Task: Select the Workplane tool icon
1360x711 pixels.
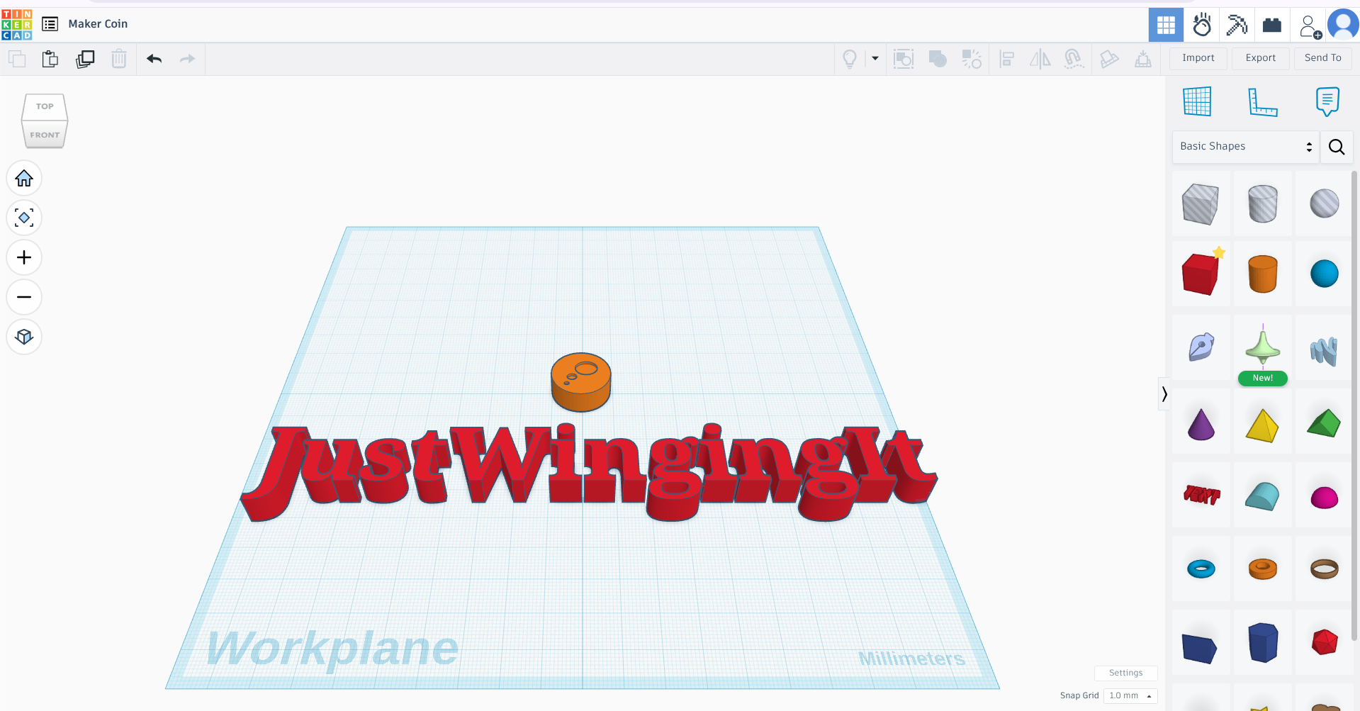Action: pos(1197,101)
